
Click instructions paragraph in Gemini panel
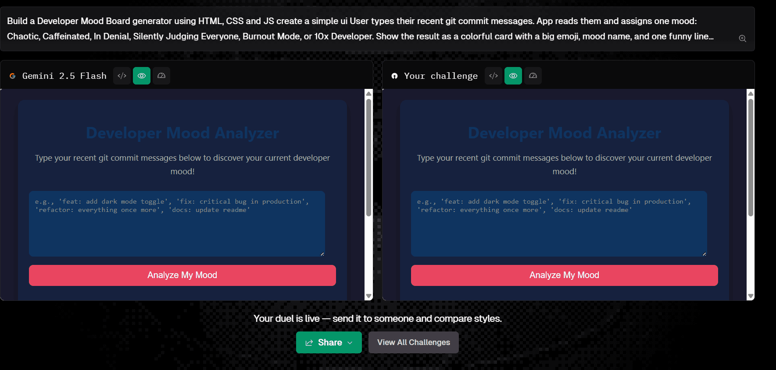click(182, 165)
